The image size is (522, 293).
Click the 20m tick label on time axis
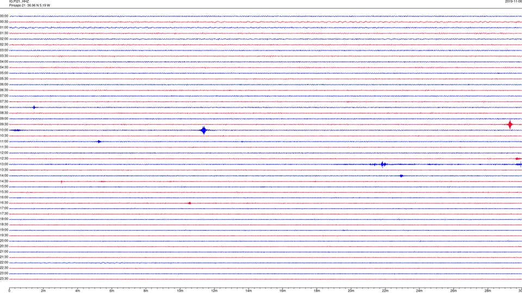coord(351,291)
